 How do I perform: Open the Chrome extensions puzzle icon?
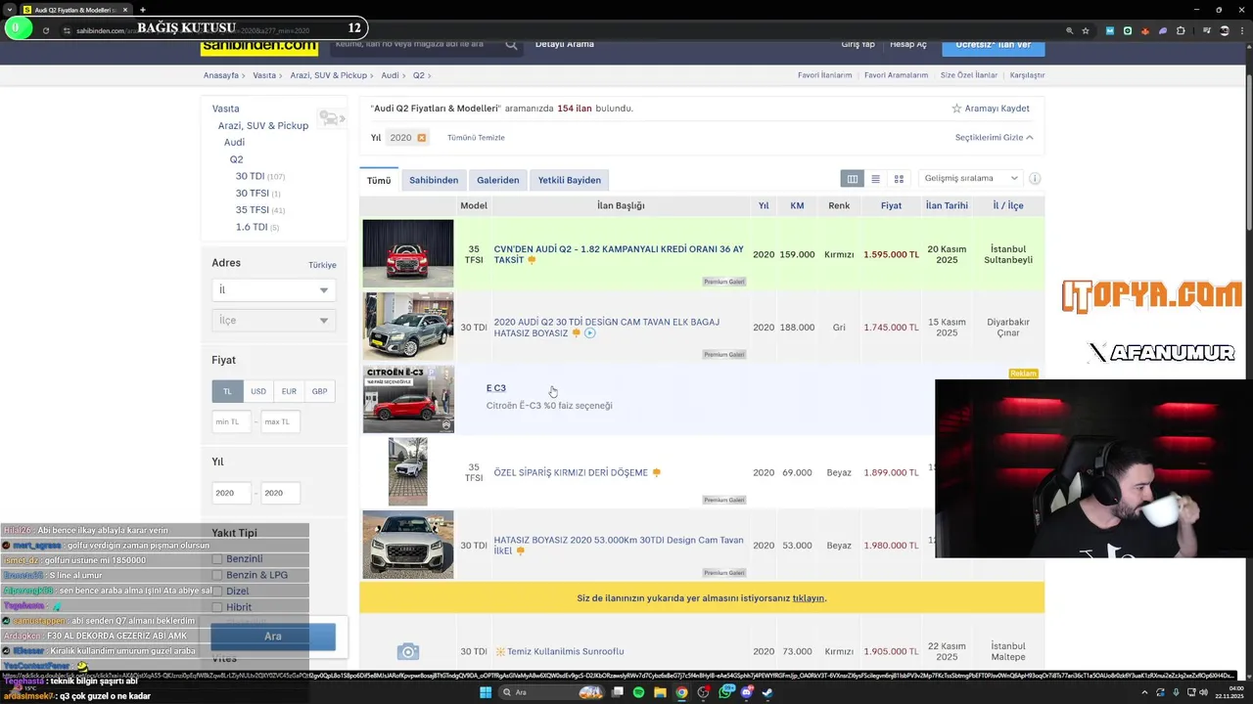coord(1181,30)
